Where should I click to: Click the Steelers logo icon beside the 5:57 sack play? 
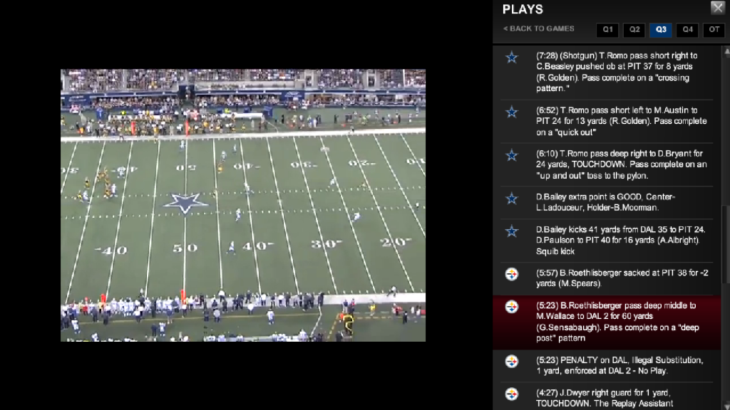(512, 274)
